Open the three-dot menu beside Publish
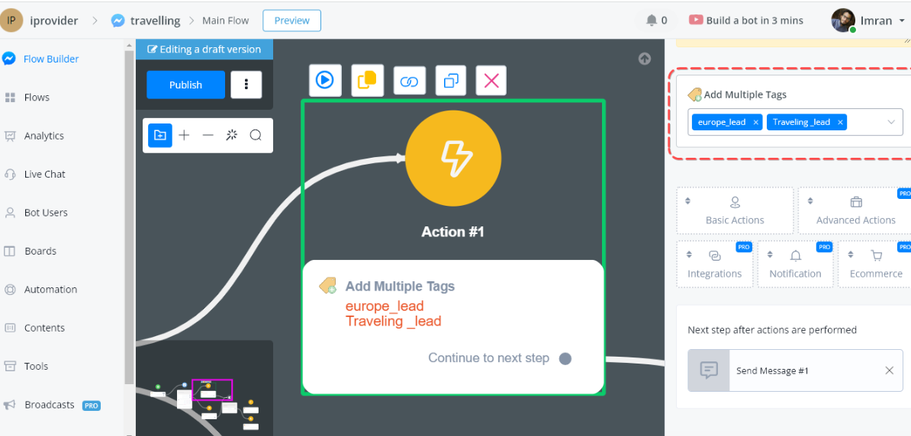Screen dimensions: 911x436 pos(246,85)
